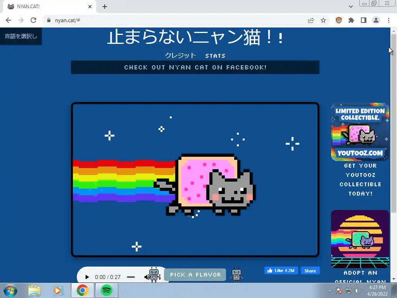Click the scrollbar up arrow
This screenshot has height=298, width=397.
click(x=394, y=31)
